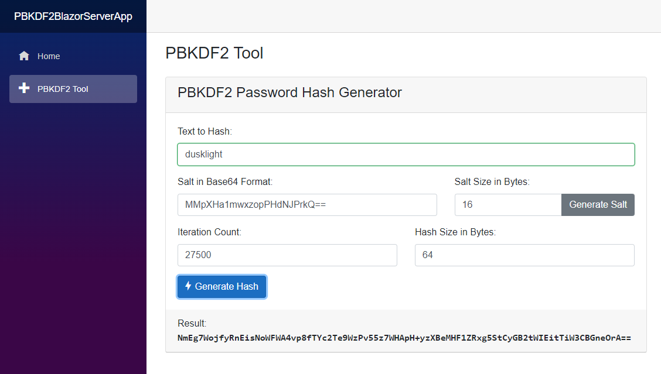Select the Salt in Base64 Format field
Image resolution: width=661 pixels, height=374 pixels.
click(306, 205)
